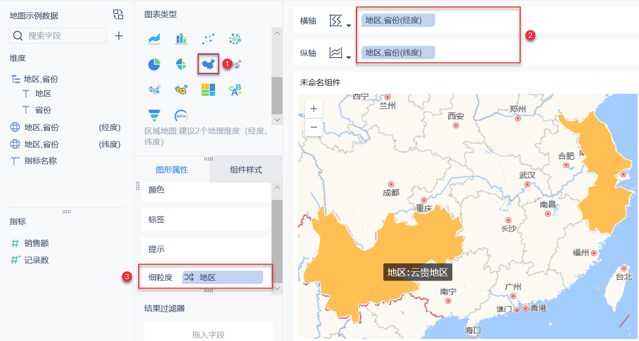Click the 长沙 city marker on map
The image size is (639, 341).
click(x=509, y=220)
